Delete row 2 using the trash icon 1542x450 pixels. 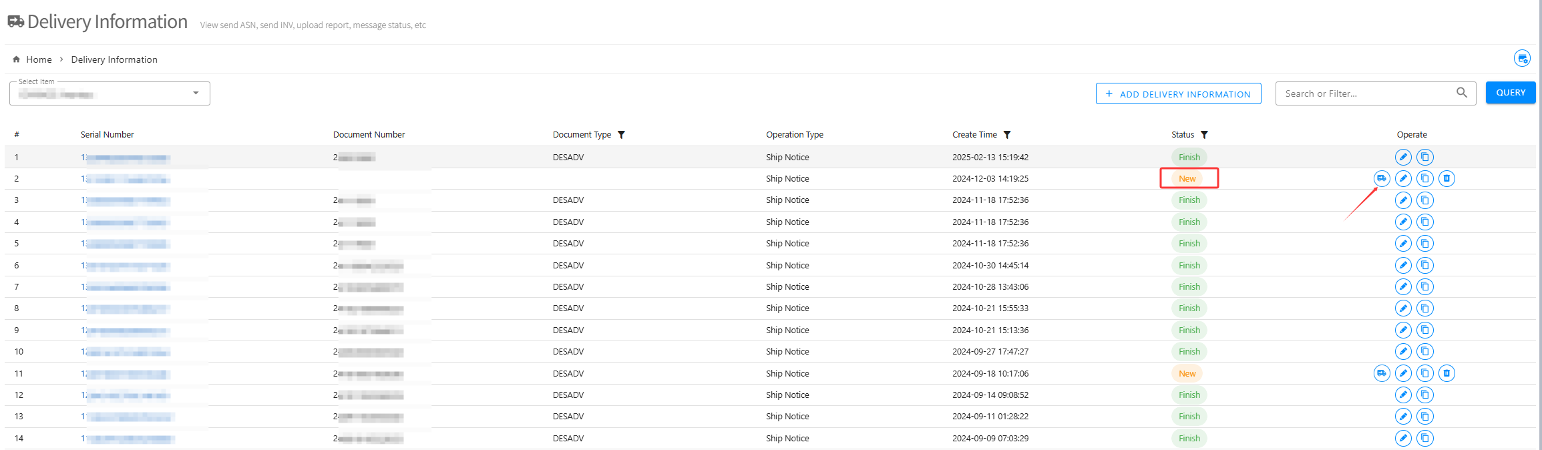pos(1447,178)
